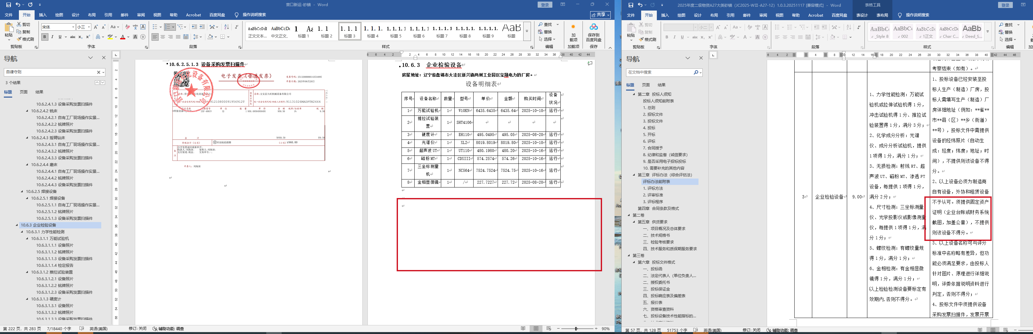Open Insert (插入) tab in left window
The width and height of the screenshot is (1033, 334).
click(x=43, y=15)
